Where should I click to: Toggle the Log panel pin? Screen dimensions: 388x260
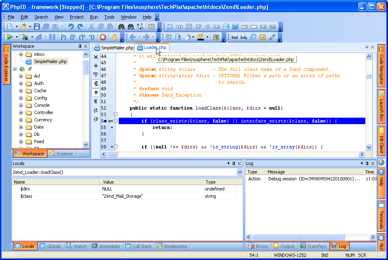point(367,163)
